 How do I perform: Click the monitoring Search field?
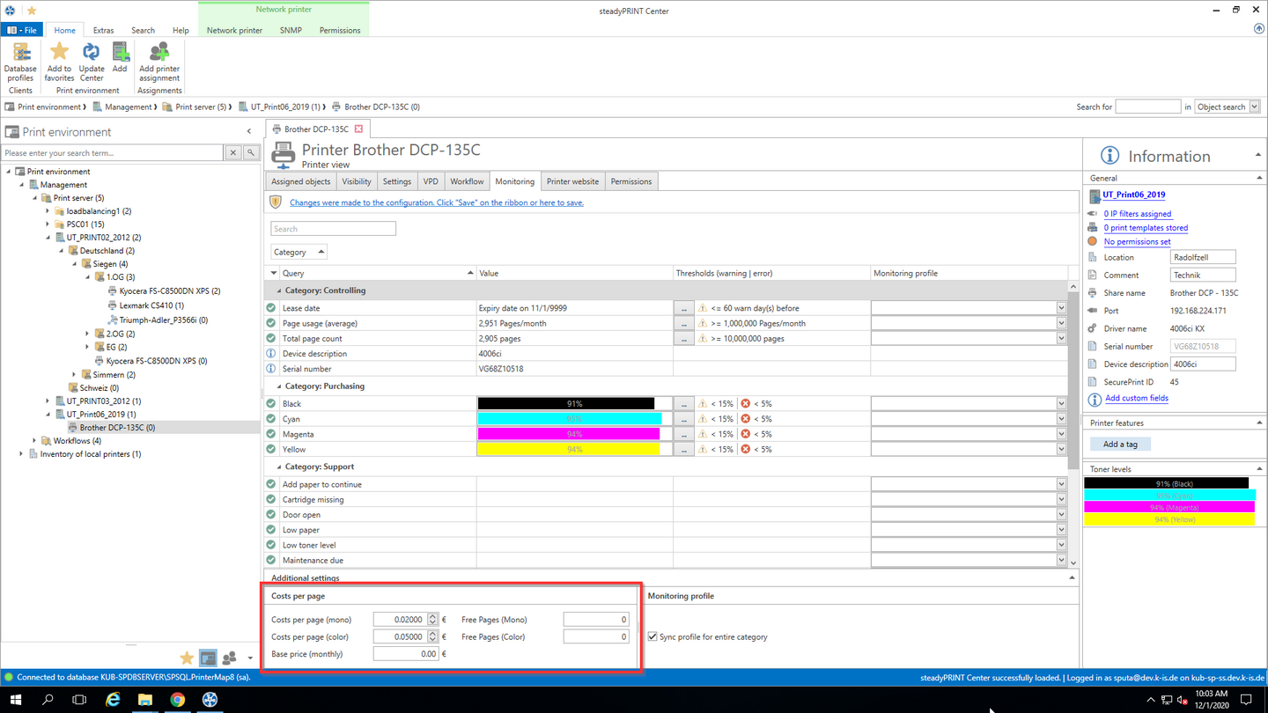pos(333,229)
